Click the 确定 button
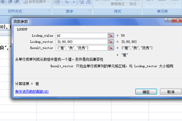Viewport: 182px width, 121px height. (146, 92)
